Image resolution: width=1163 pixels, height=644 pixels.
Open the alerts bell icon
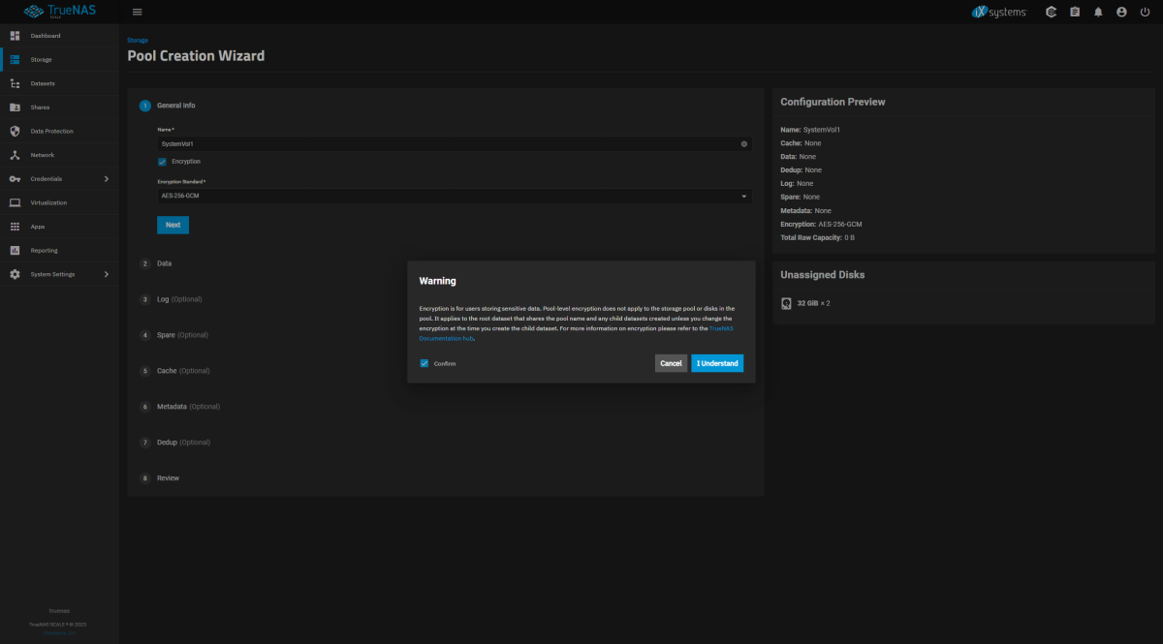point(1098,12)
